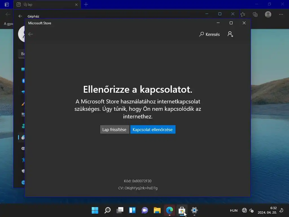Open the sign-in account icon in Microsoft Store
Viewport: 289px width, 217px height.
[230, 34]
